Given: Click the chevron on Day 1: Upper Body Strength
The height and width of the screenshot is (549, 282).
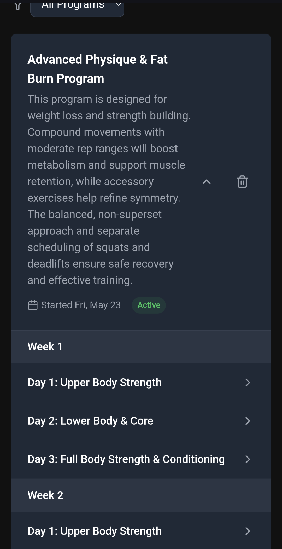Looking at the screenshot, I should (x=248, y=383).
